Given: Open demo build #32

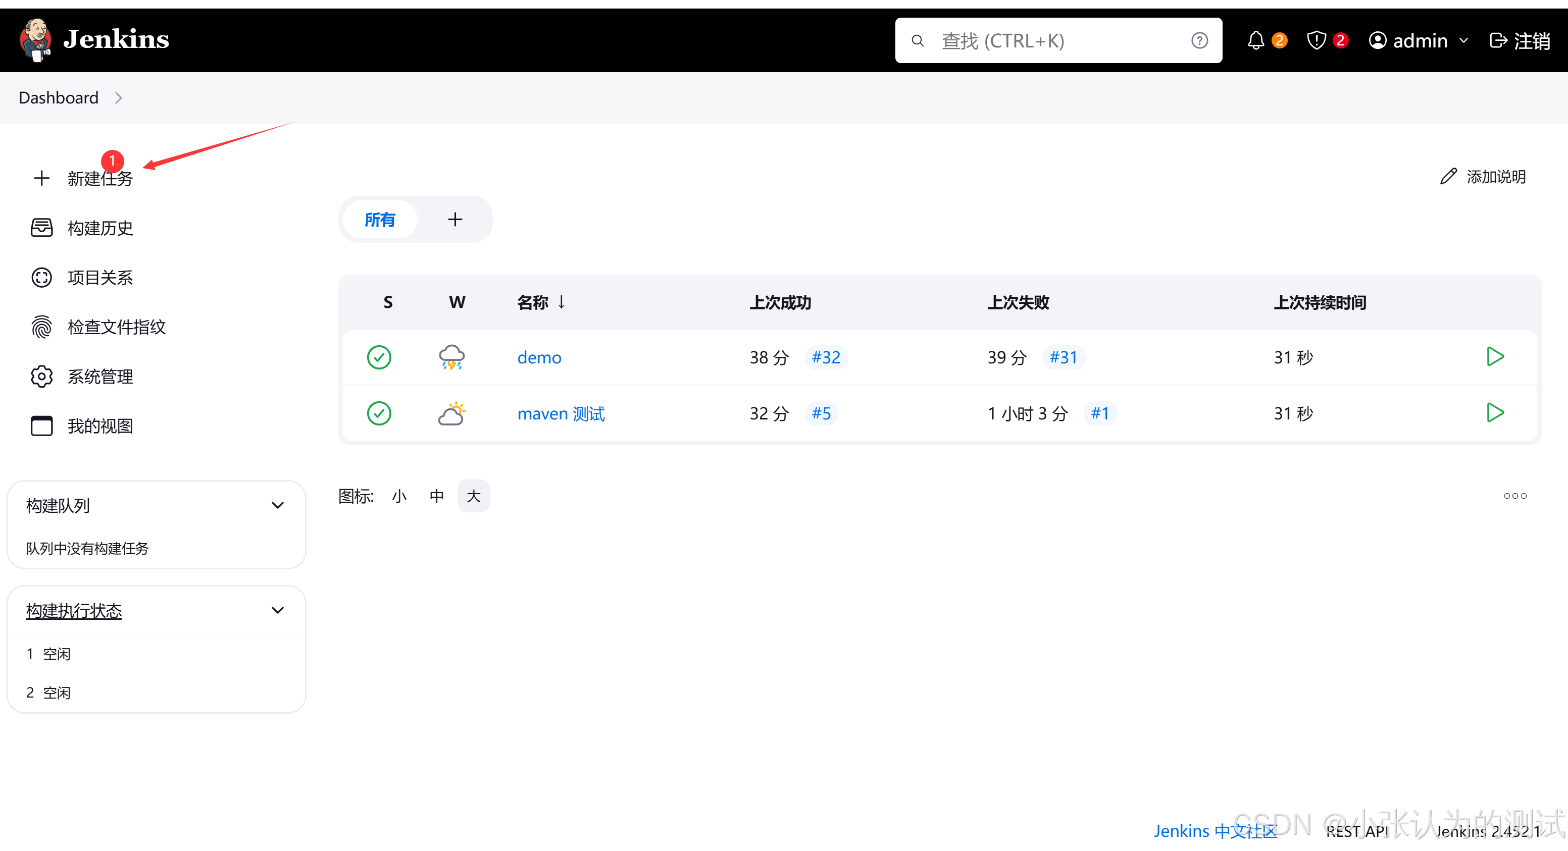Looking at the screenshot, I should tap(826, 357).
